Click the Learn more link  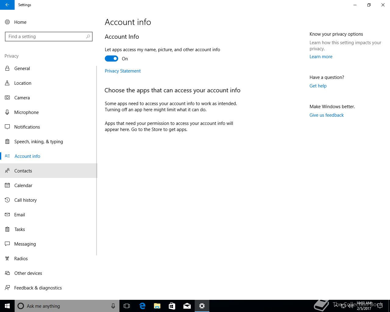321,57
